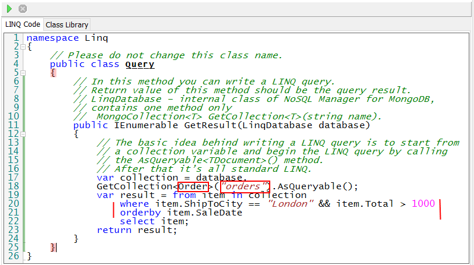
Task: Click line number 1 in the gutter
Action: (16, 38)
